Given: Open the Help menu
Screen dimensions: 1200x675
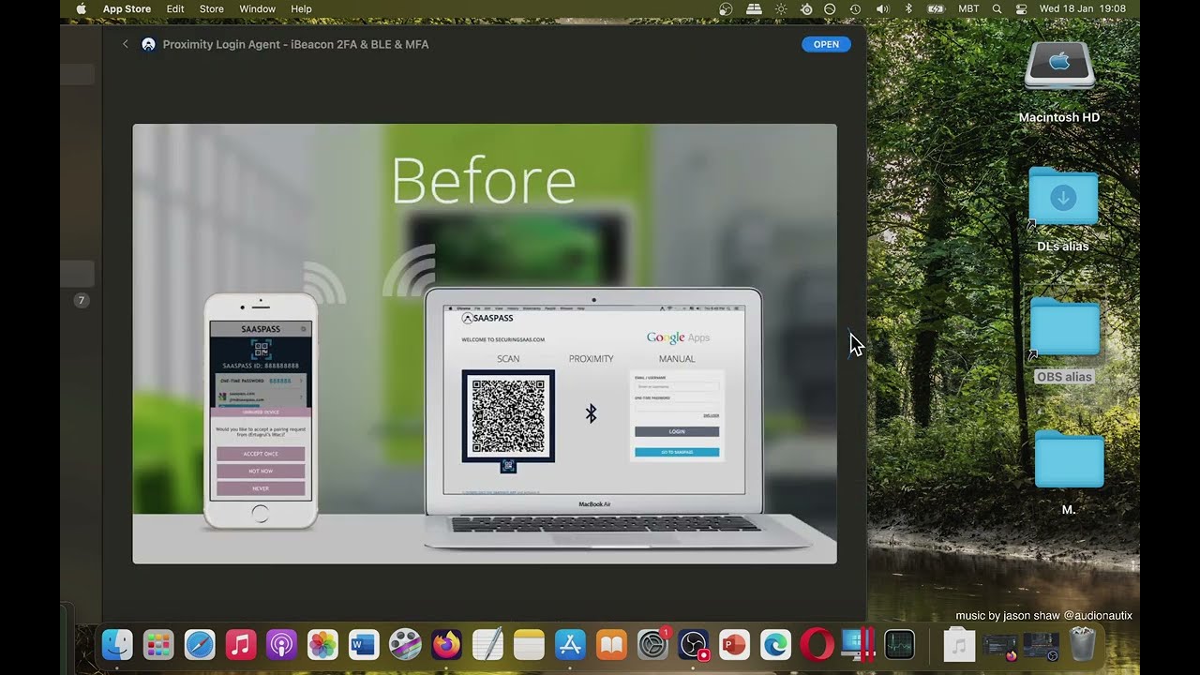Looking at the screenshot, I should coord(301,8).
